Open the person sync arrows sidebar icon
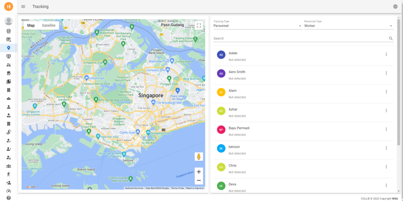 [9, 132]
